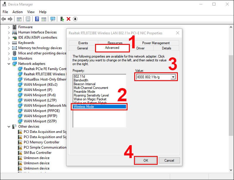Click the Show/Hide console tree toolbar icon
The image size is (234, 180).
(x=19, y=19)
